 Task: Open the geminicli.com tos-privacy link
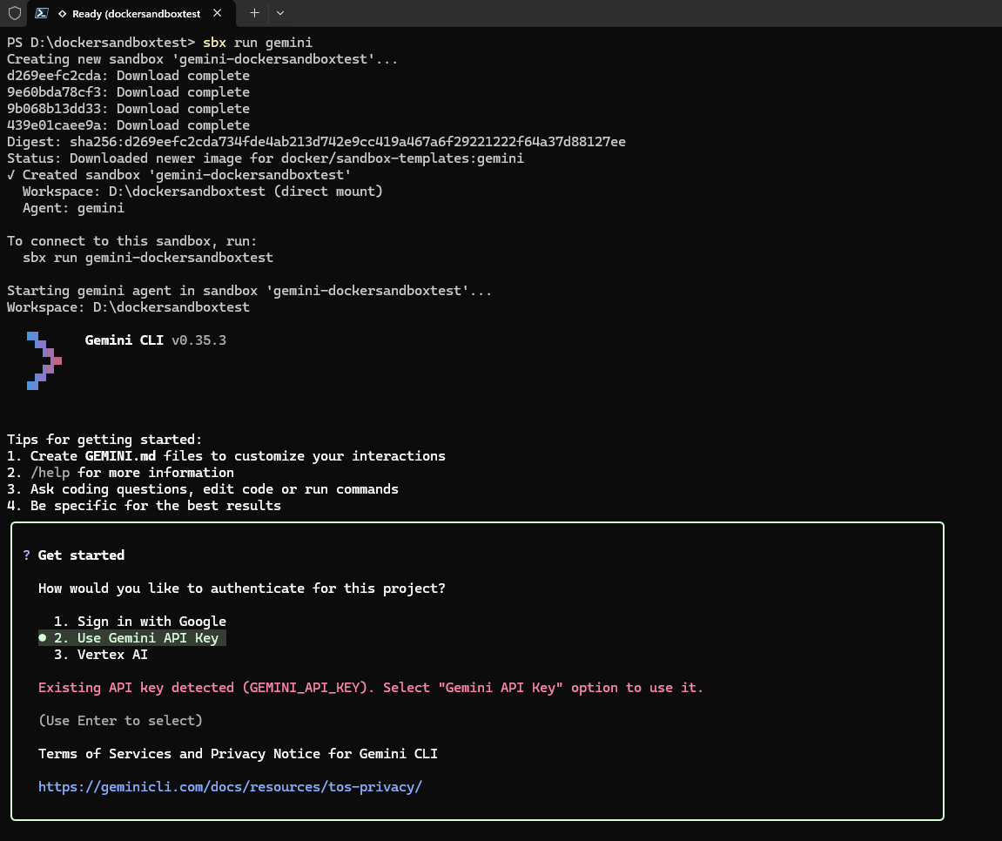pos(230,787)
